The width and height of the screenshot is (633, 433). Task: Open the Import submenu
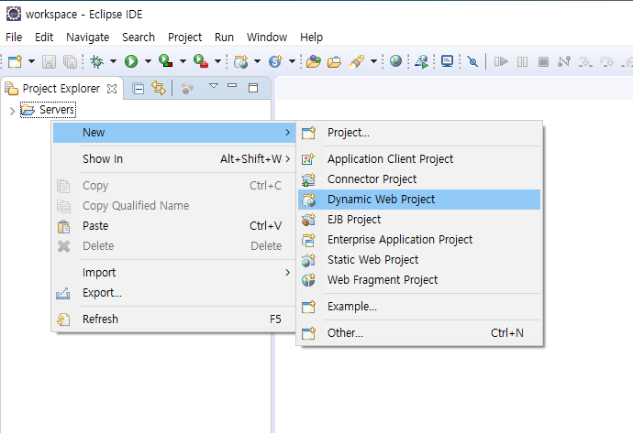tap(174, 273)
